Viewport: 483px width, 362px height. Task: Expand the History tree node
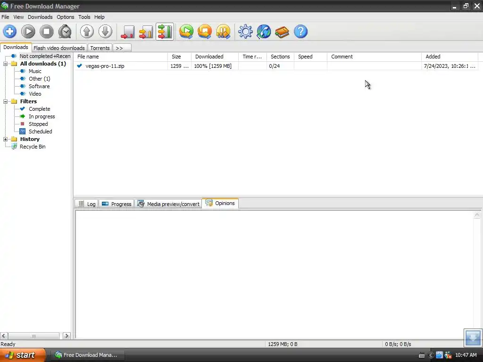(x=5, y=139)
